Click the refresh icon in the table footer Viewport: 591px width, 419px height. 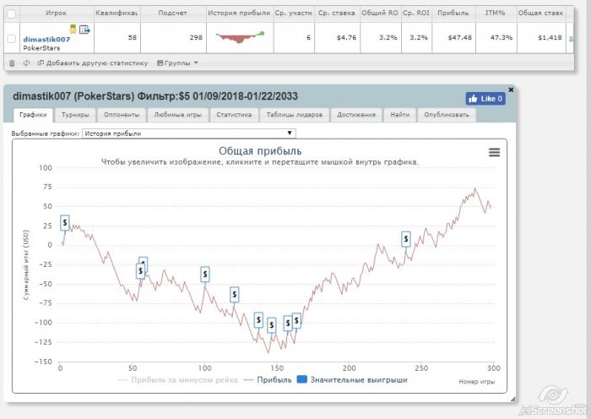[x=26, y=63]
